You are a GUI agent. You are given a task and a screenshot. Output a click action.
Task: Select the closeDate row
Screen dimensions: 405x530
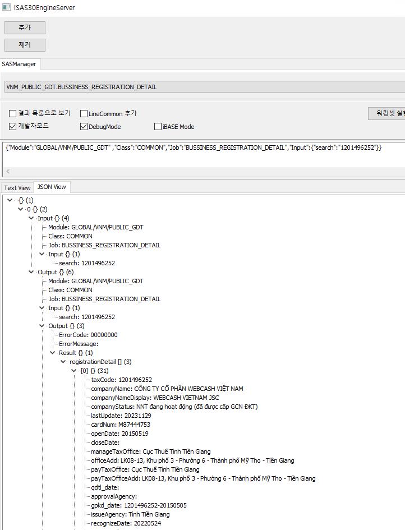coord(105,443)
